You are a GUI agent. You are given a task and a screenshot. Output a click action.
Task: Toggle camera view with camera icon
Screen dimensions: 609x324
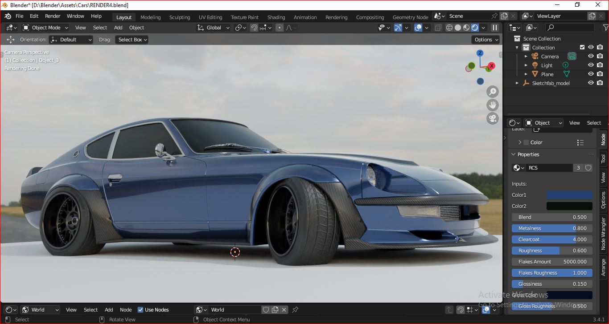(x=492, y=118)
